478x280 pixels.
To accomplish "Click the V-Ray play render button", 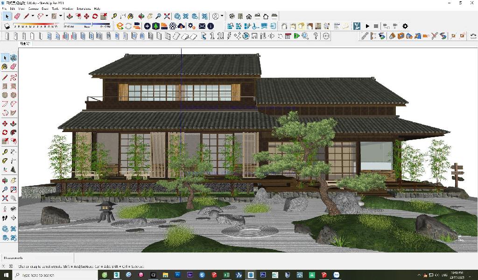I will coord(367,26).
